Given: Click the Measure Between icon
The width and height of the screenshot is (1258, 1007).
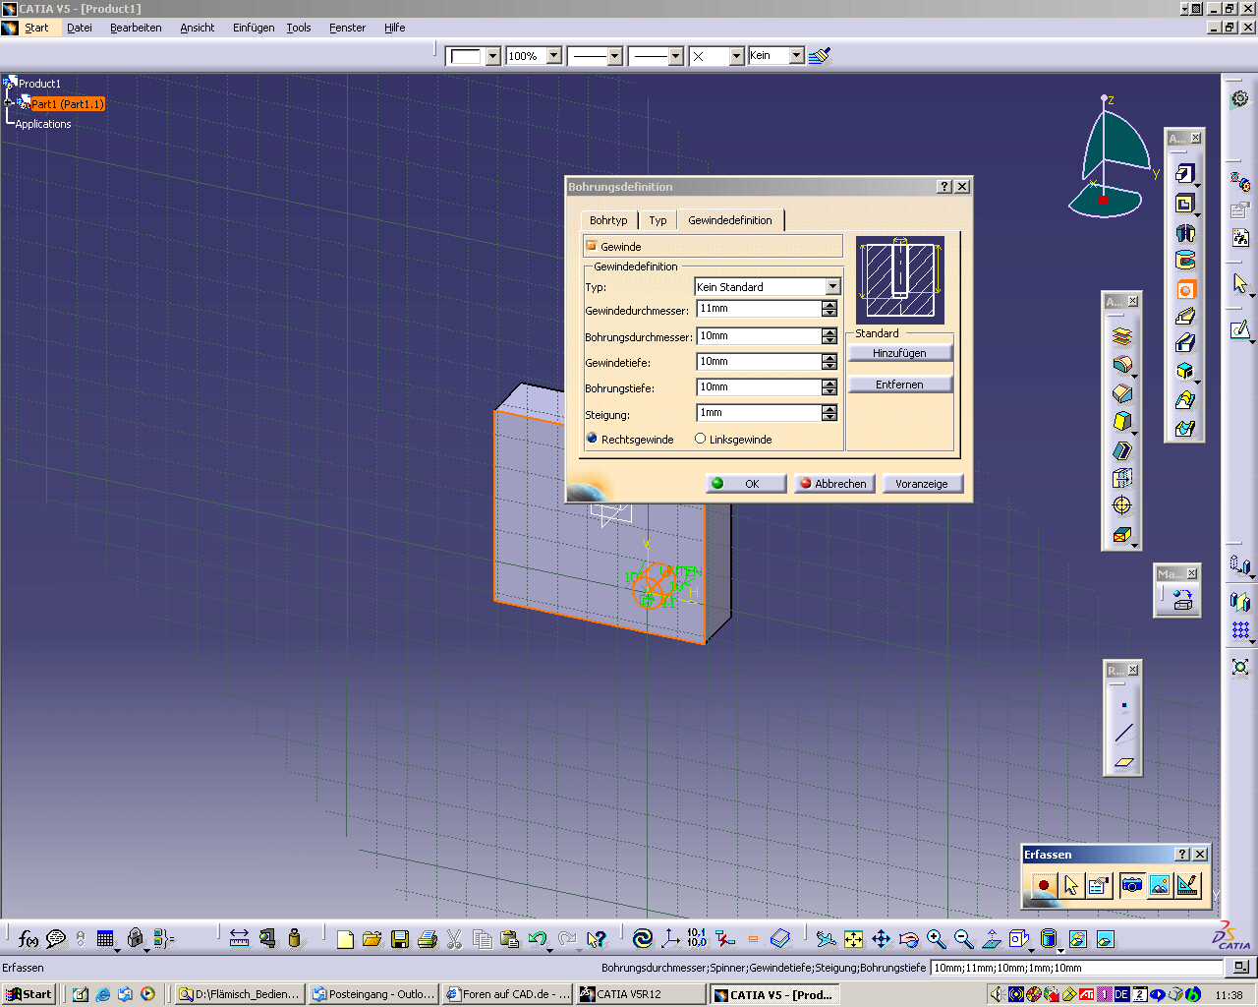Looking at the screenshot, I should (239, 939).
